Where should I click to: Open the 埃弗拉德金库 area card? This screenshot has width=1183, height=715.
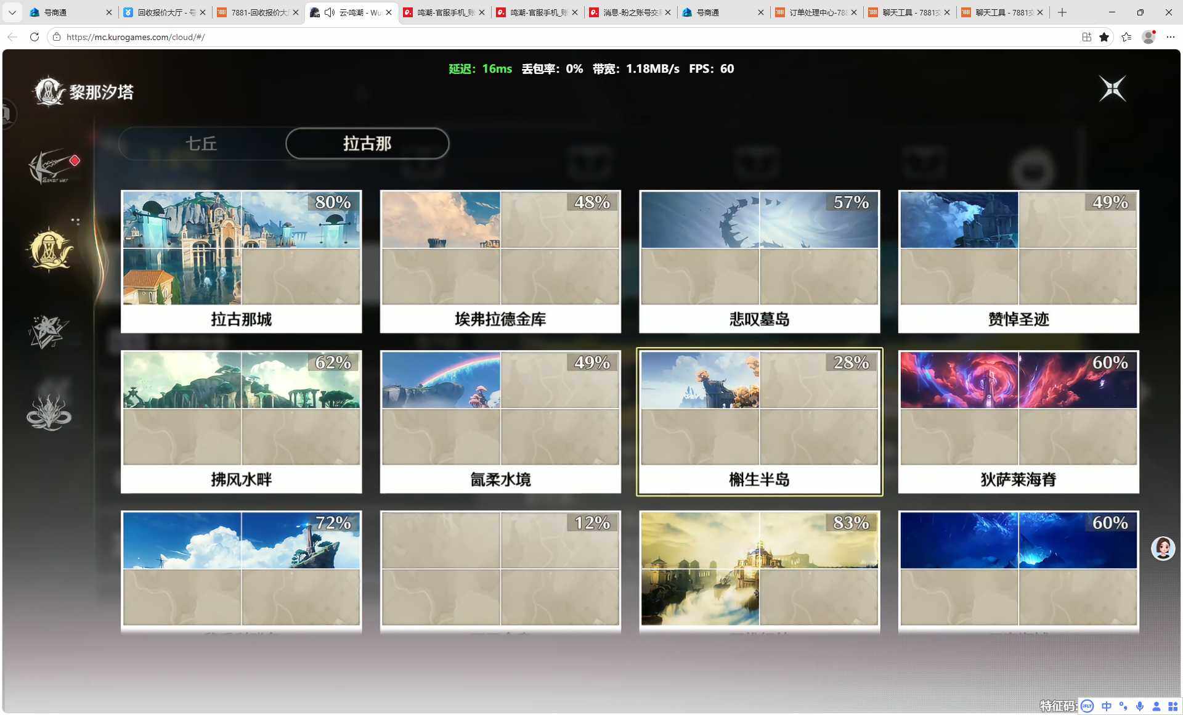coord(500,261)
